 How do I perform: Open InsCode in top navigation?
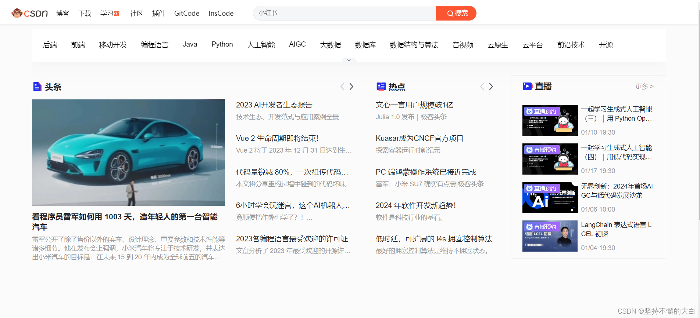click(x=221, y=13)
